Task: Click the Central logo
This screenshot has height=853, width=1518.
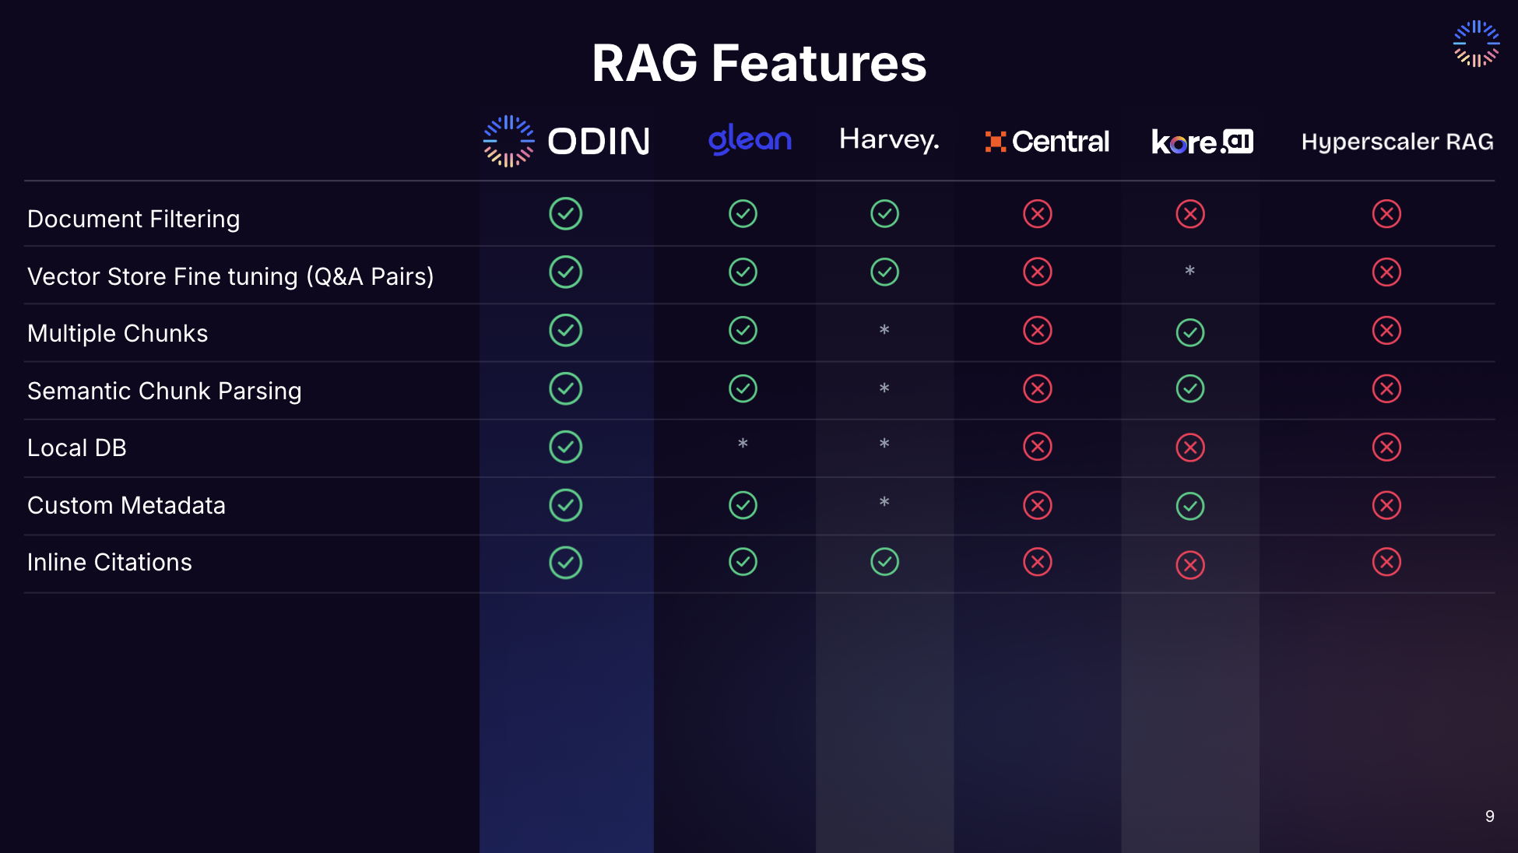Action: click(x=1047, y=142)
